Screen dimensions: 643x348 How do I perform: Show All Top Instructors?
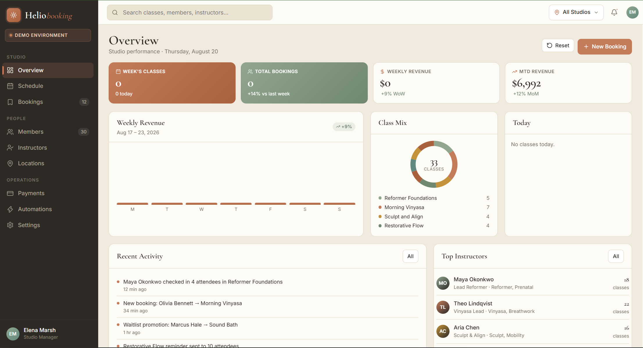click(616, 256)
